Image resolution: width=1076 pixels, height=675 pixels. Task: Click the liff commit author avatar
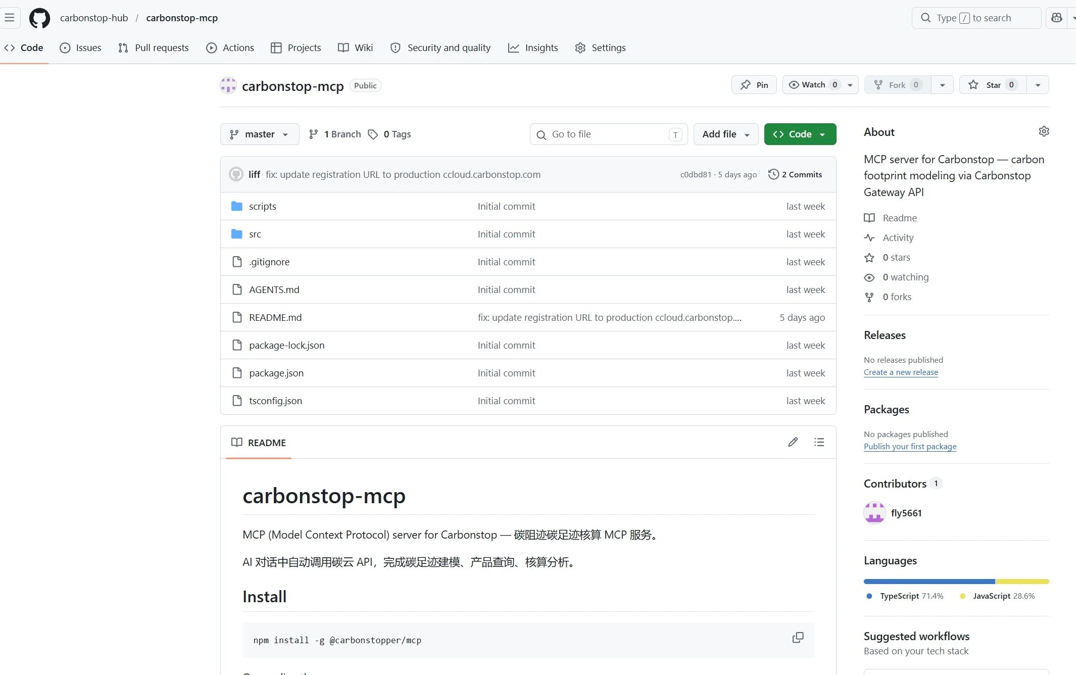click(x=236, y=174)
